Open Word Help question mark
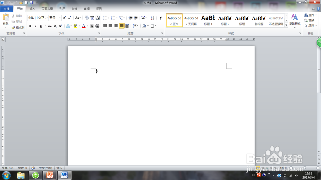321x180 pixels. pos(318,9)
